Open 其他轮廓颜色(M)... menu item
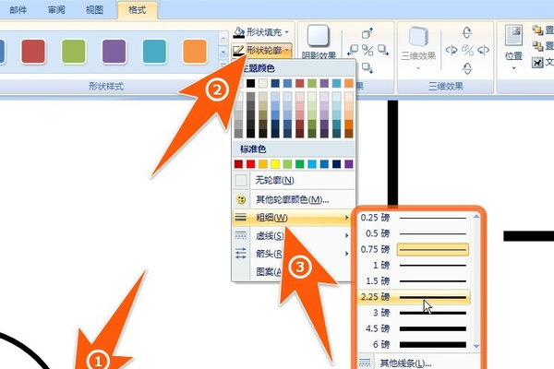Screen dimensions: 554x369 pyautogui.click(x=294, y=199)
